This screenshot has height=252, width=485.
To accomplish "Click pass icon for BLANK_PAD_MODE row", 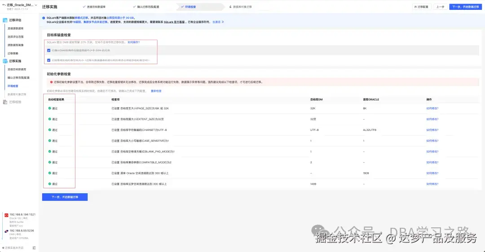I will [x=49, y=152].
